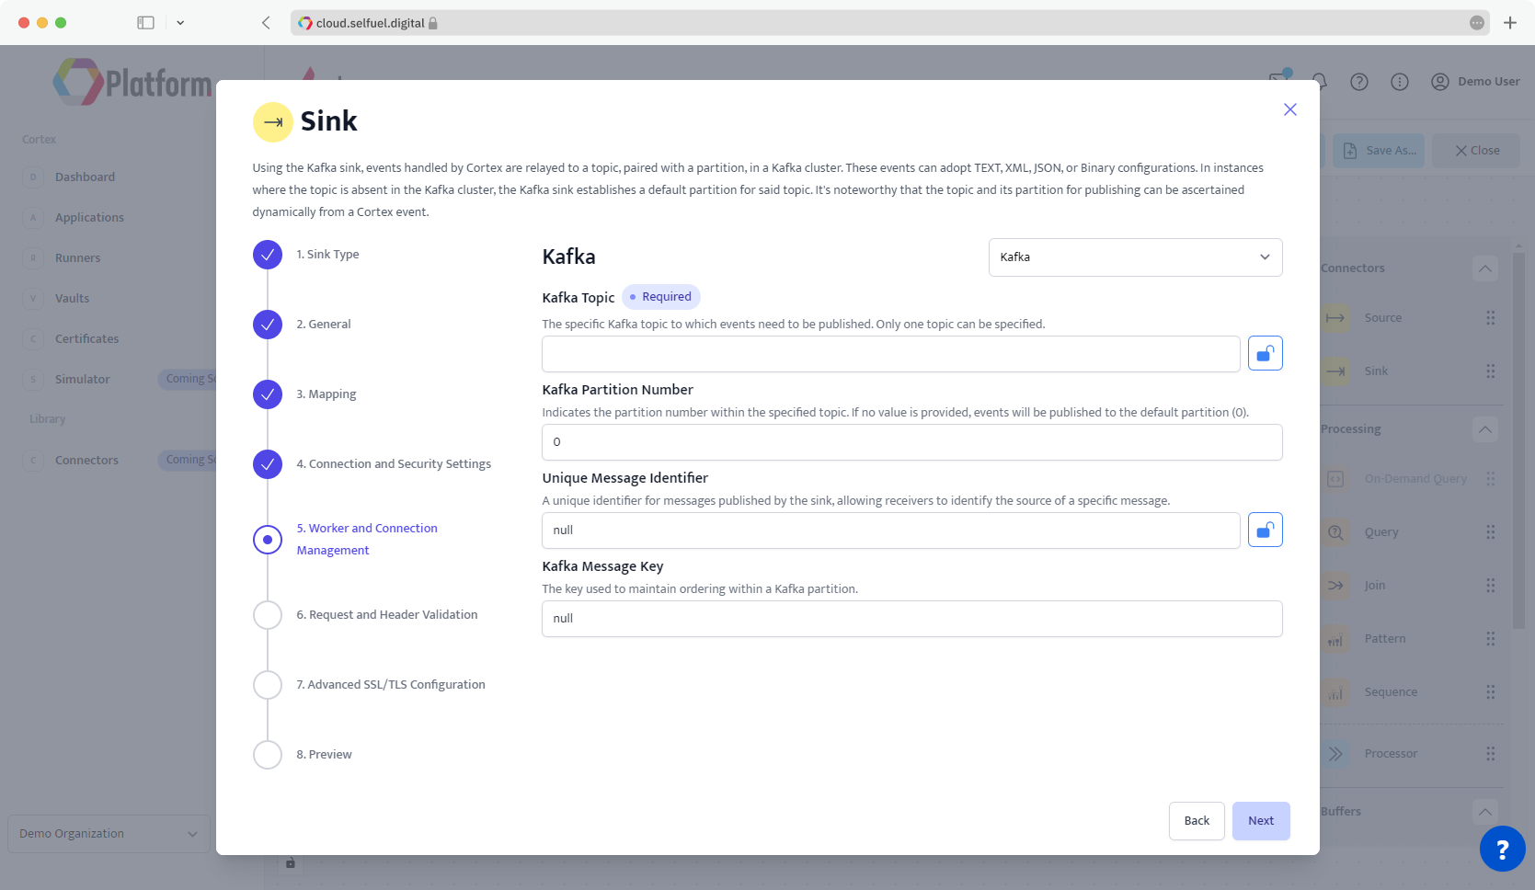Open Dashboard in the sidebar
Screen dimensions: 1535x890
coord(85,177)
